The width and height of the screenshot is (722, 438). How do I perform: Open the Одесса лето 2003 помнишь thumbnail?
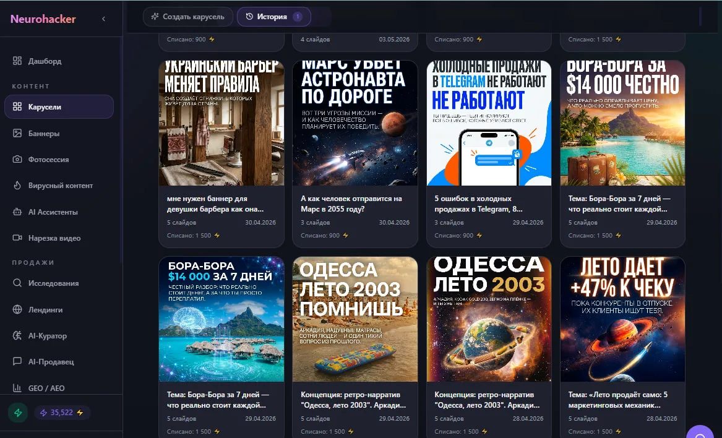[355, 319]
